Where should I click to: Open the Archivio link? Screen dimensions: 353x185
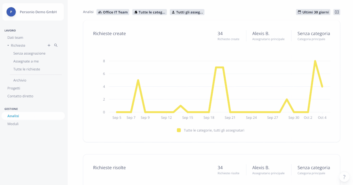[x=19, y=80]
